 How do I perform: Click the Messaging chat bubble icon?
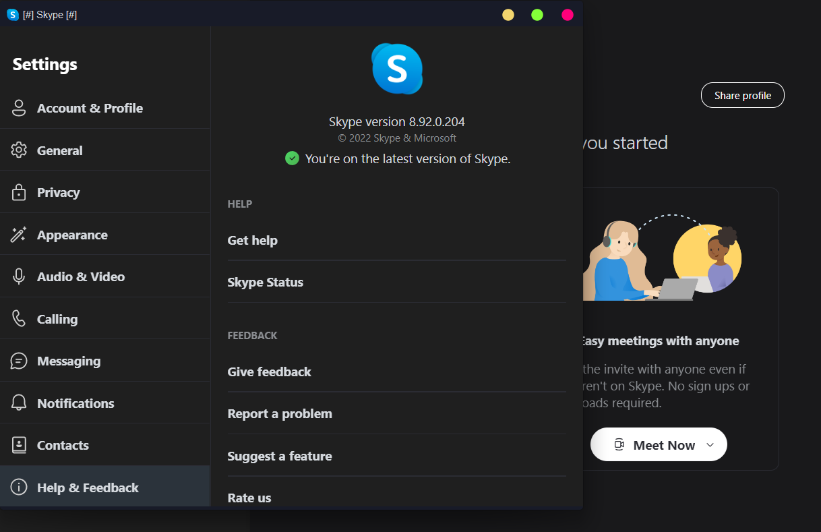click(x=19, y=361)
